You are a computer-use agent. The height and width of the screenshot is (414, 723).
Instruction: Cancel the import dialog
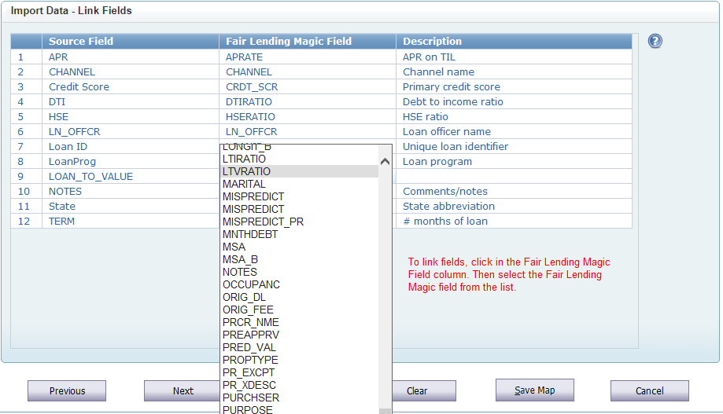650,390
